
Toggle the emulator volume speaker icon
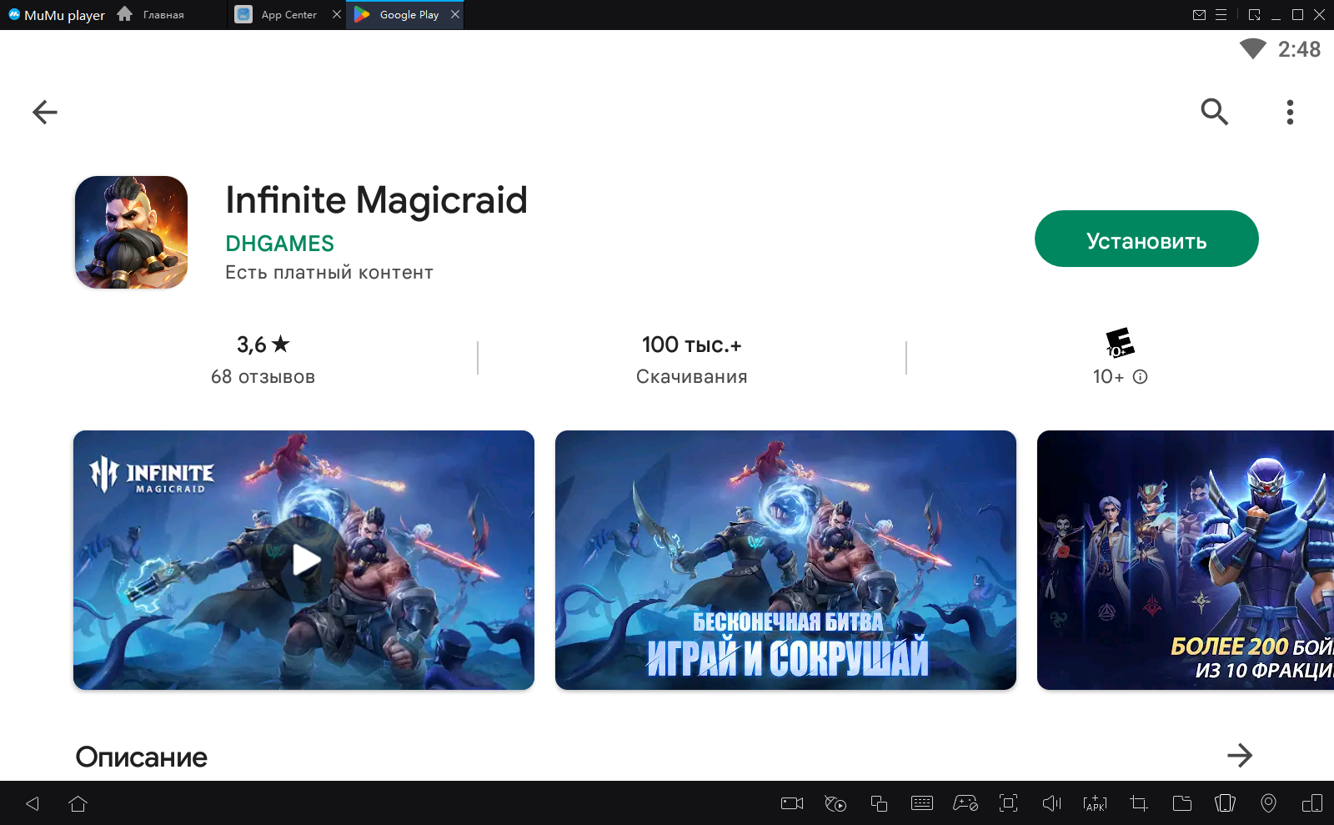pos(1051,803)
